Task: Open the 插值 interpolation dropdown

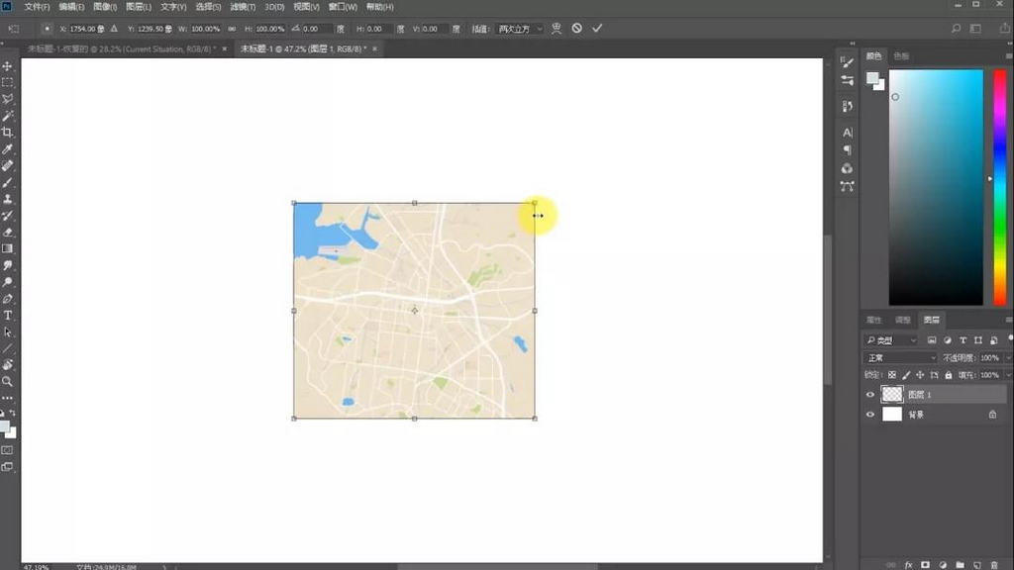Action: pyautogui.click(x=520, y=29)
